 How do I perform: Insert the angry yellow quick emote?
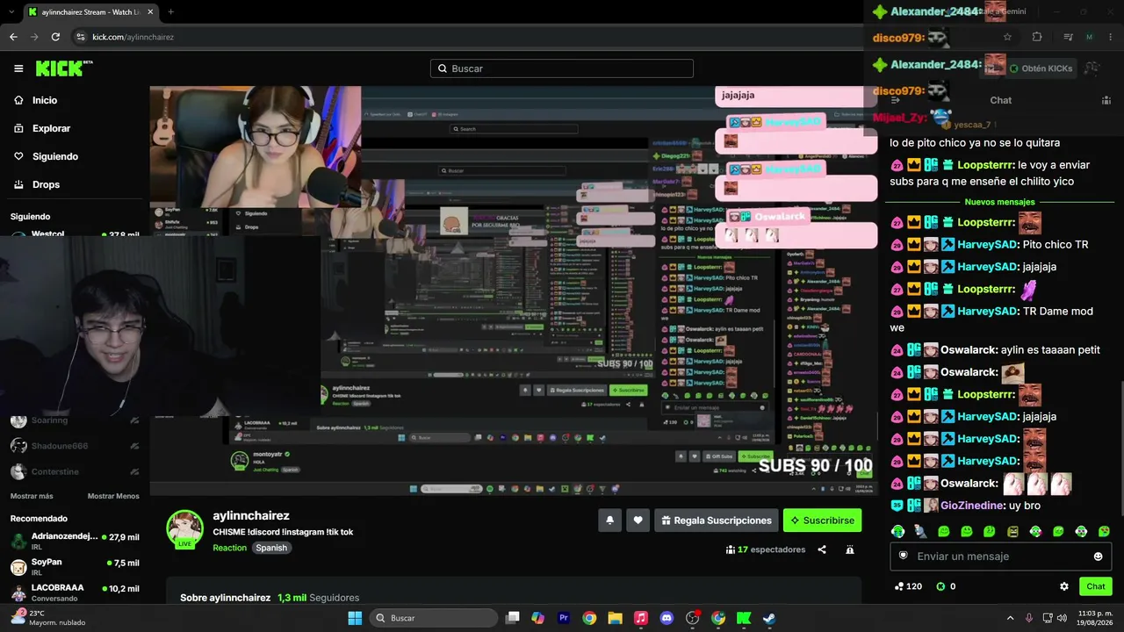(x=1012, y=531)
